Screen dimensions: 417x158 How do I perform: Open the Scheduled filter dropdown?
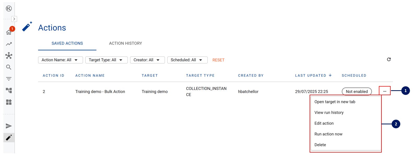[187, 60]
